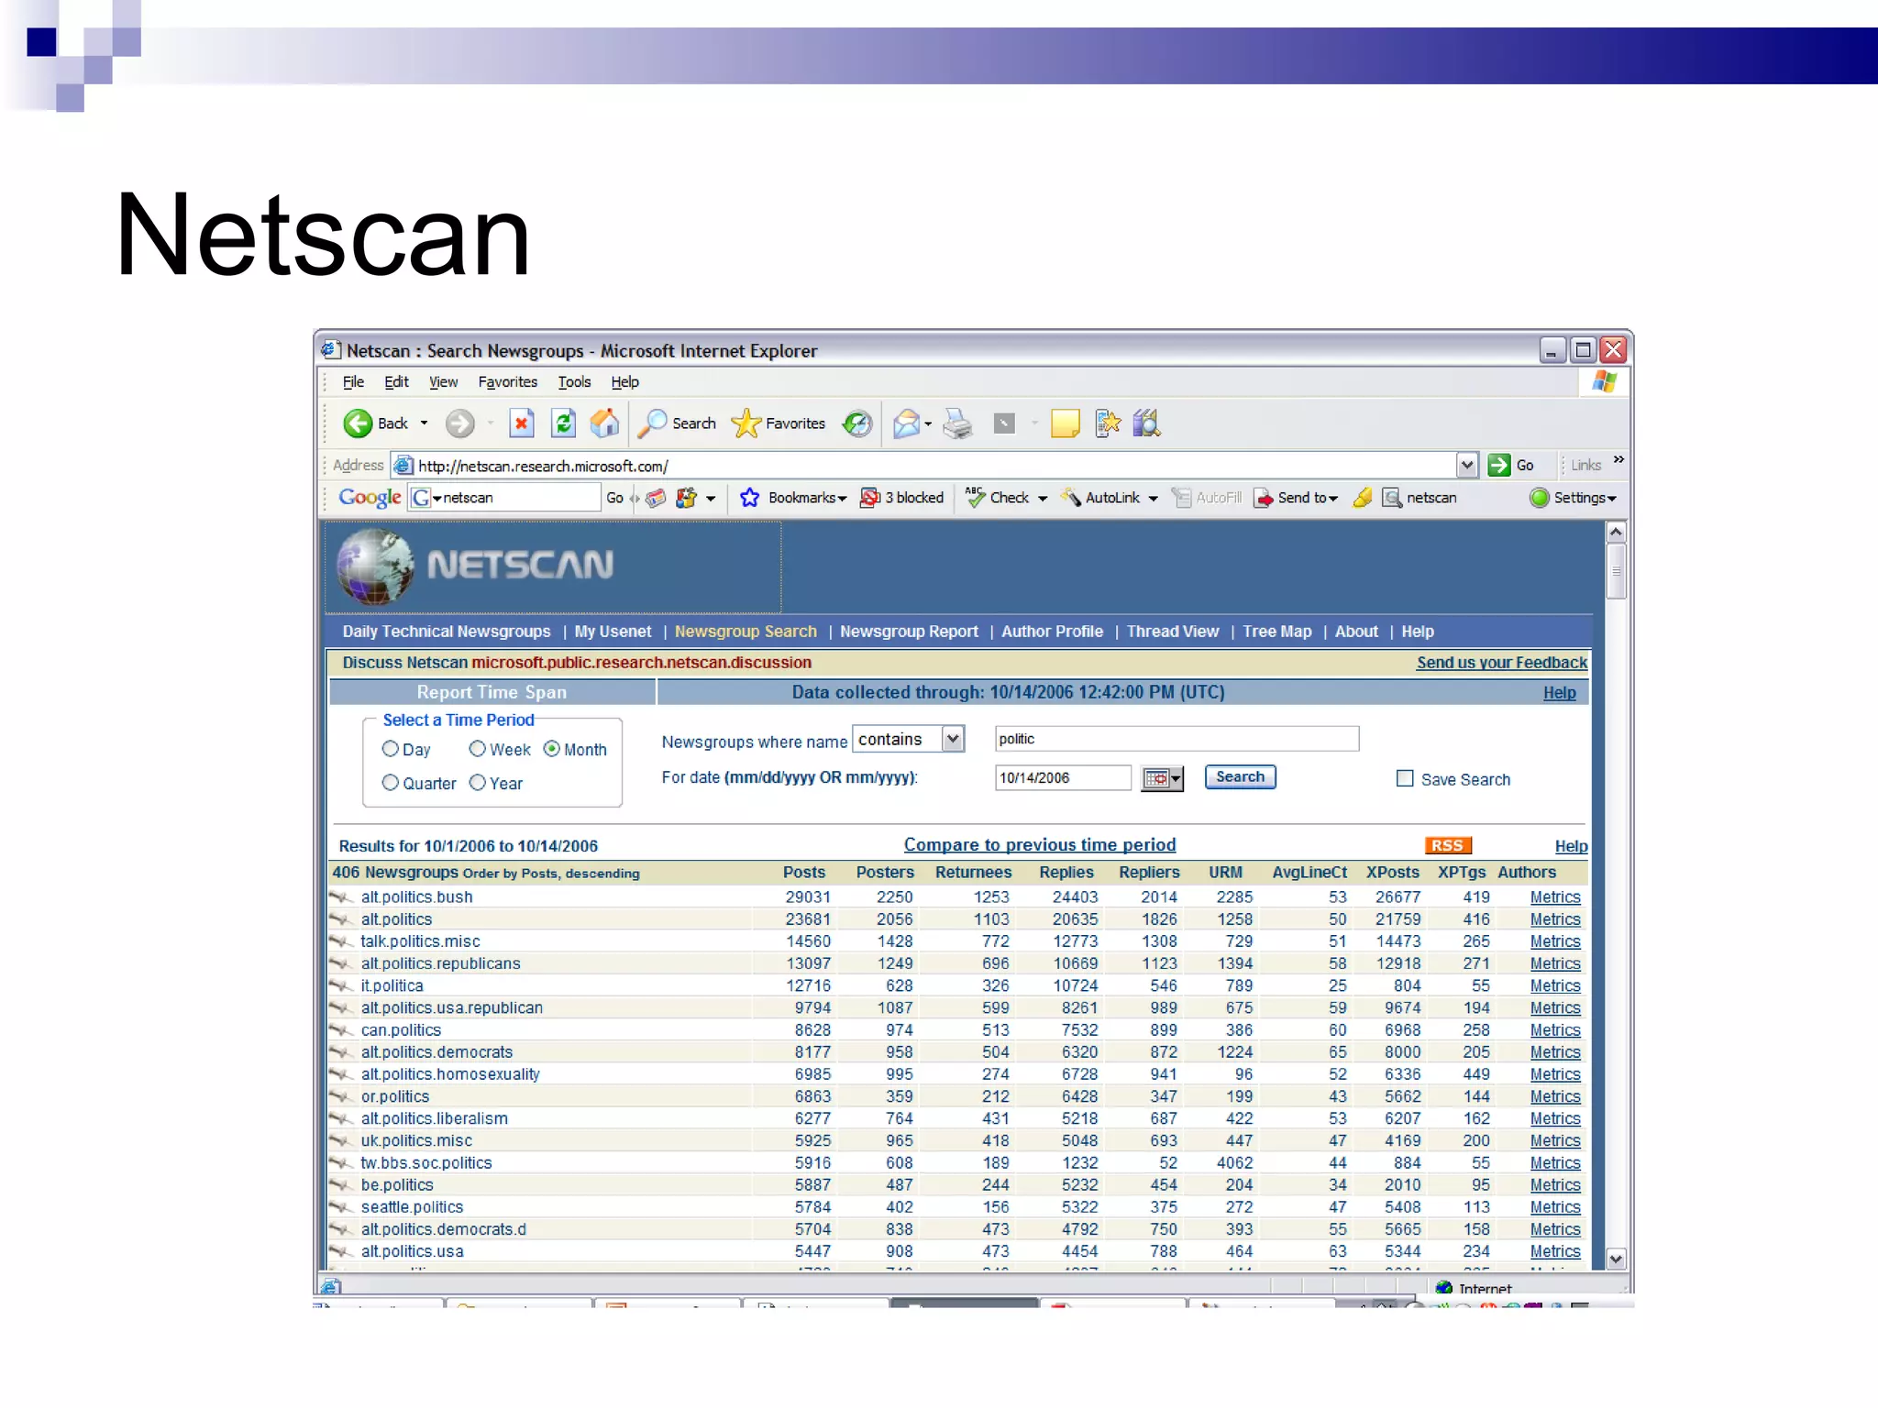
Task: Click the blue Search button
Action: [x=1240, y=777]
